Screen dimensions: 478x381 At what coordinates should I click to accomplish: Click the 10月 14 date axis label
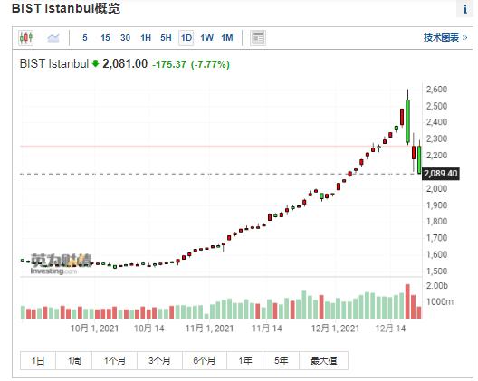[149, 329]
